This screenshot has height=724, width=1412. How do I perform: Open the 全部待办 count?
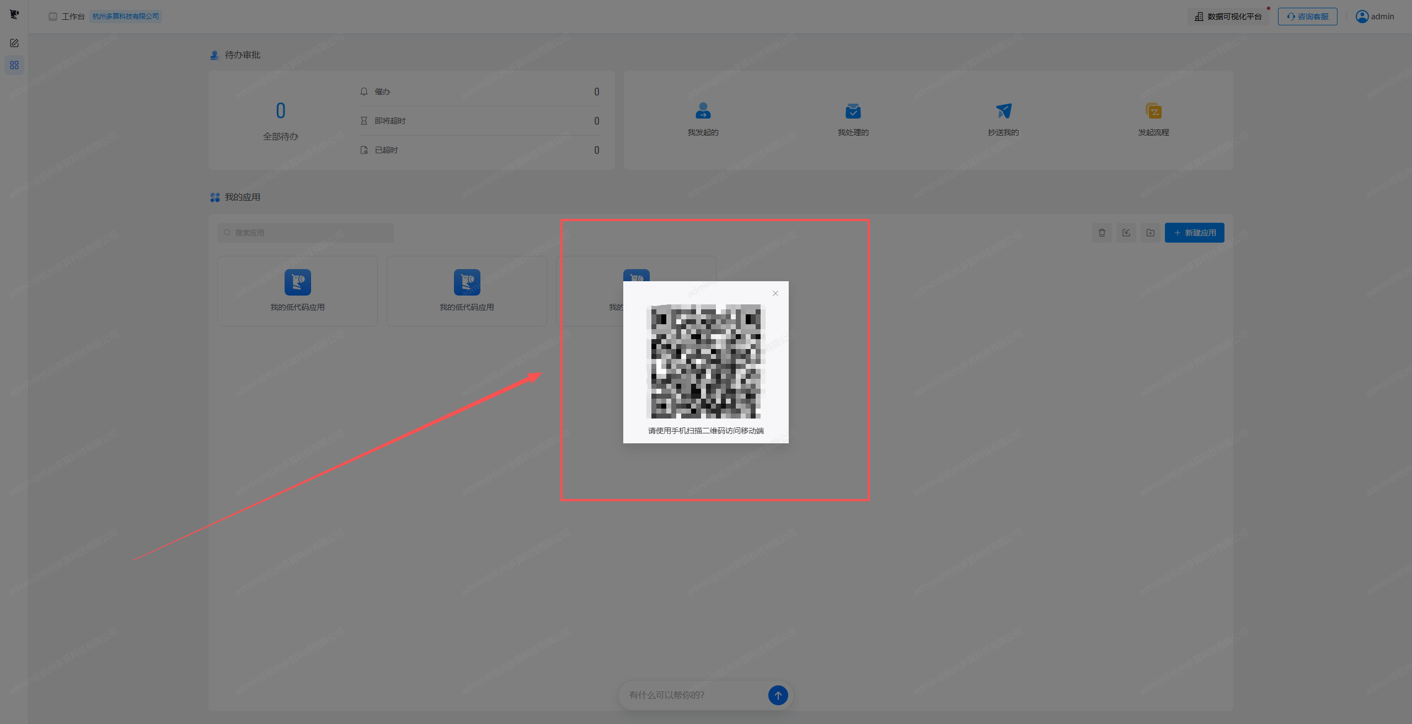(x=281, y=111)
